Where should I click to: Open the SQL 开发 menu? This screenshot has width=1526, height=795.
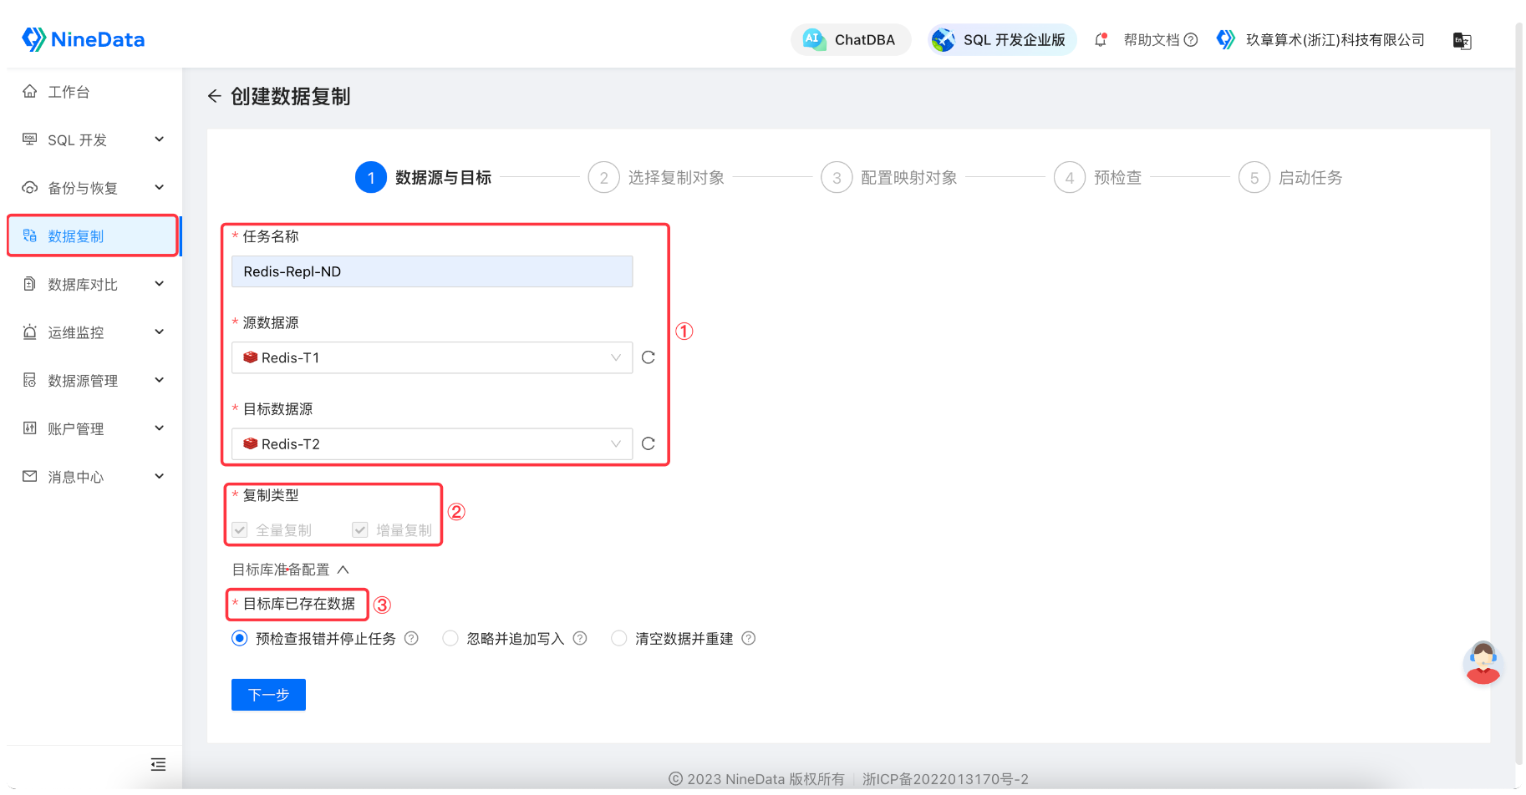(94, 139)
